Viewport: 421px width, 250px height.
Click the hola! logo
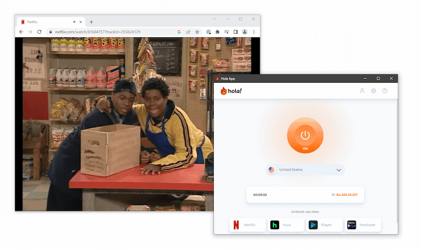click(231, 91)
